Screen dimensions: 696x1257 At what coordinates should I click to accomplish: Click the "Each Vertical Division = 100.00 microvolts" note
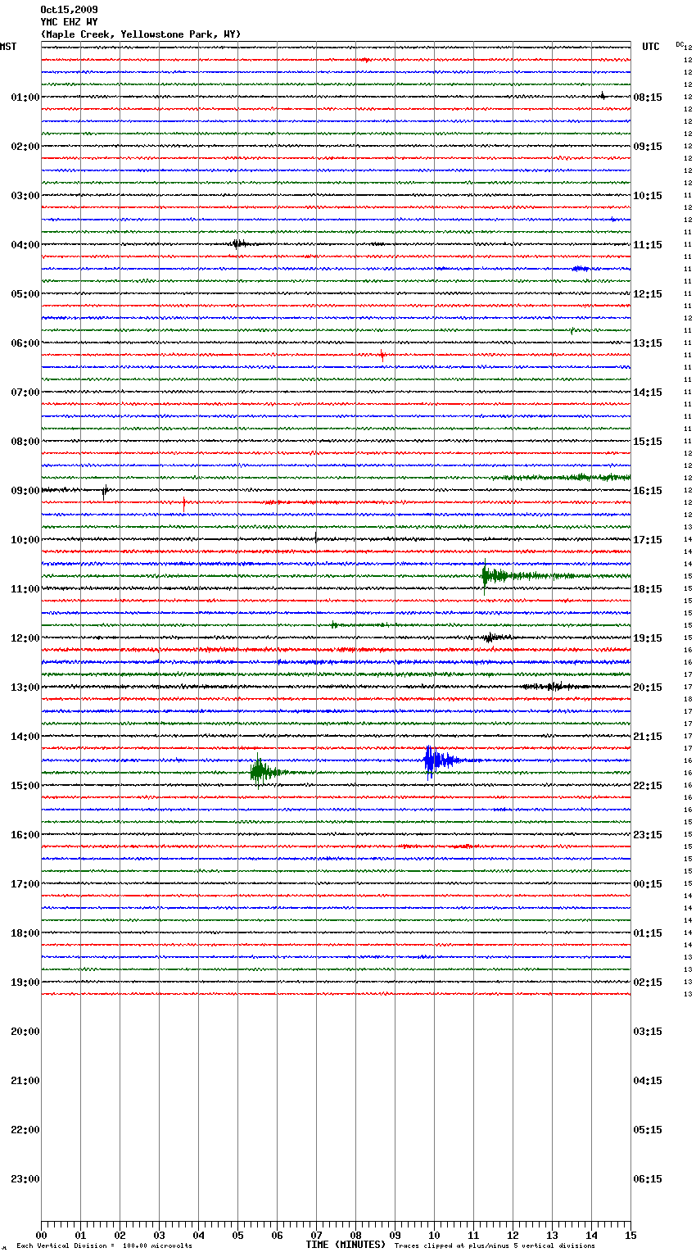point(104,1246)
